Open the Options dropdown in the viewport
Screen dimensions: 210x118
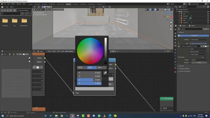click(169, 7)
